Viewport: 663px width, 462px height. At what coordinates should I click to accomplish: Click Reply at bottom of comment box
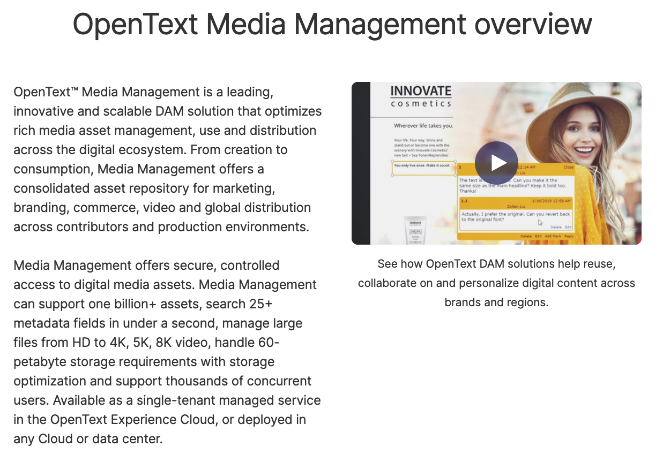pyautogui.click(x=569, y=236)
